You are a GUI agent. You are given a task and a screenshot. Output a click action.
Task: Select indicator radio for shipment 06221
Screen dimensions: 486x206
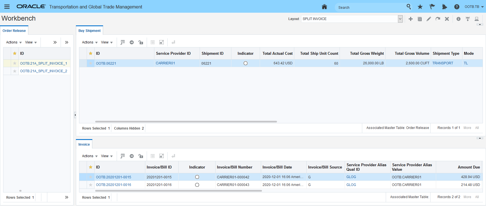(246, 63)
